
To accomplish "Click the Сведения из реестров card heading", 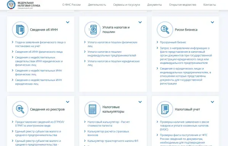I will pyautogui.click(x=47, y=109).
